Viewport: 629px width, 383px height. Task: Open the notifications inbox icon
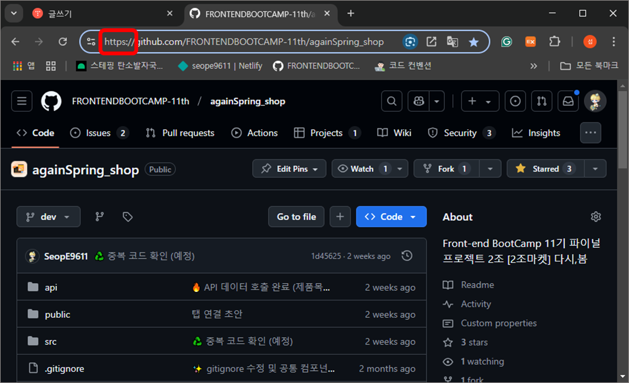pyautogui.click(x=569, y=101)
